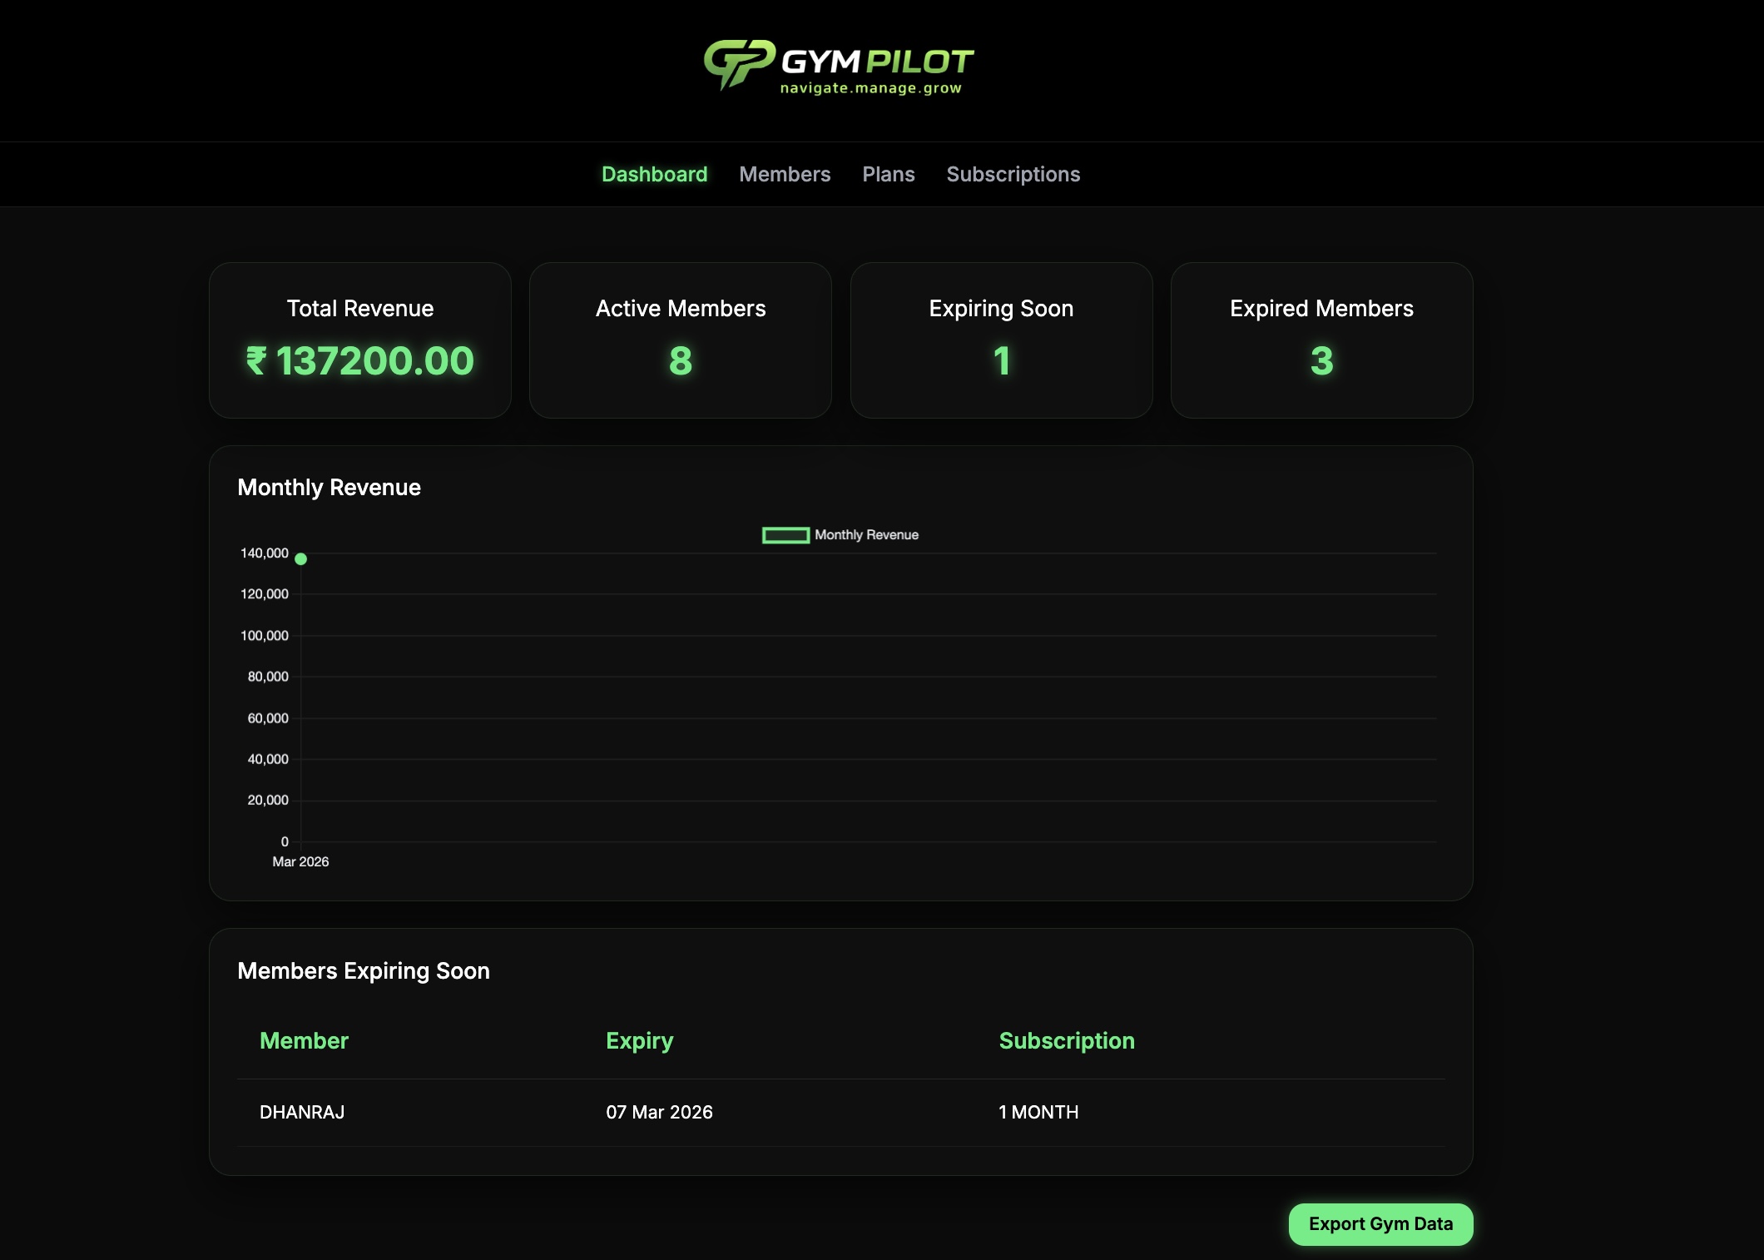Click the 1 MONTH subscription cell
The image size is (1764, 1260).
(x=1038, y=1112)
